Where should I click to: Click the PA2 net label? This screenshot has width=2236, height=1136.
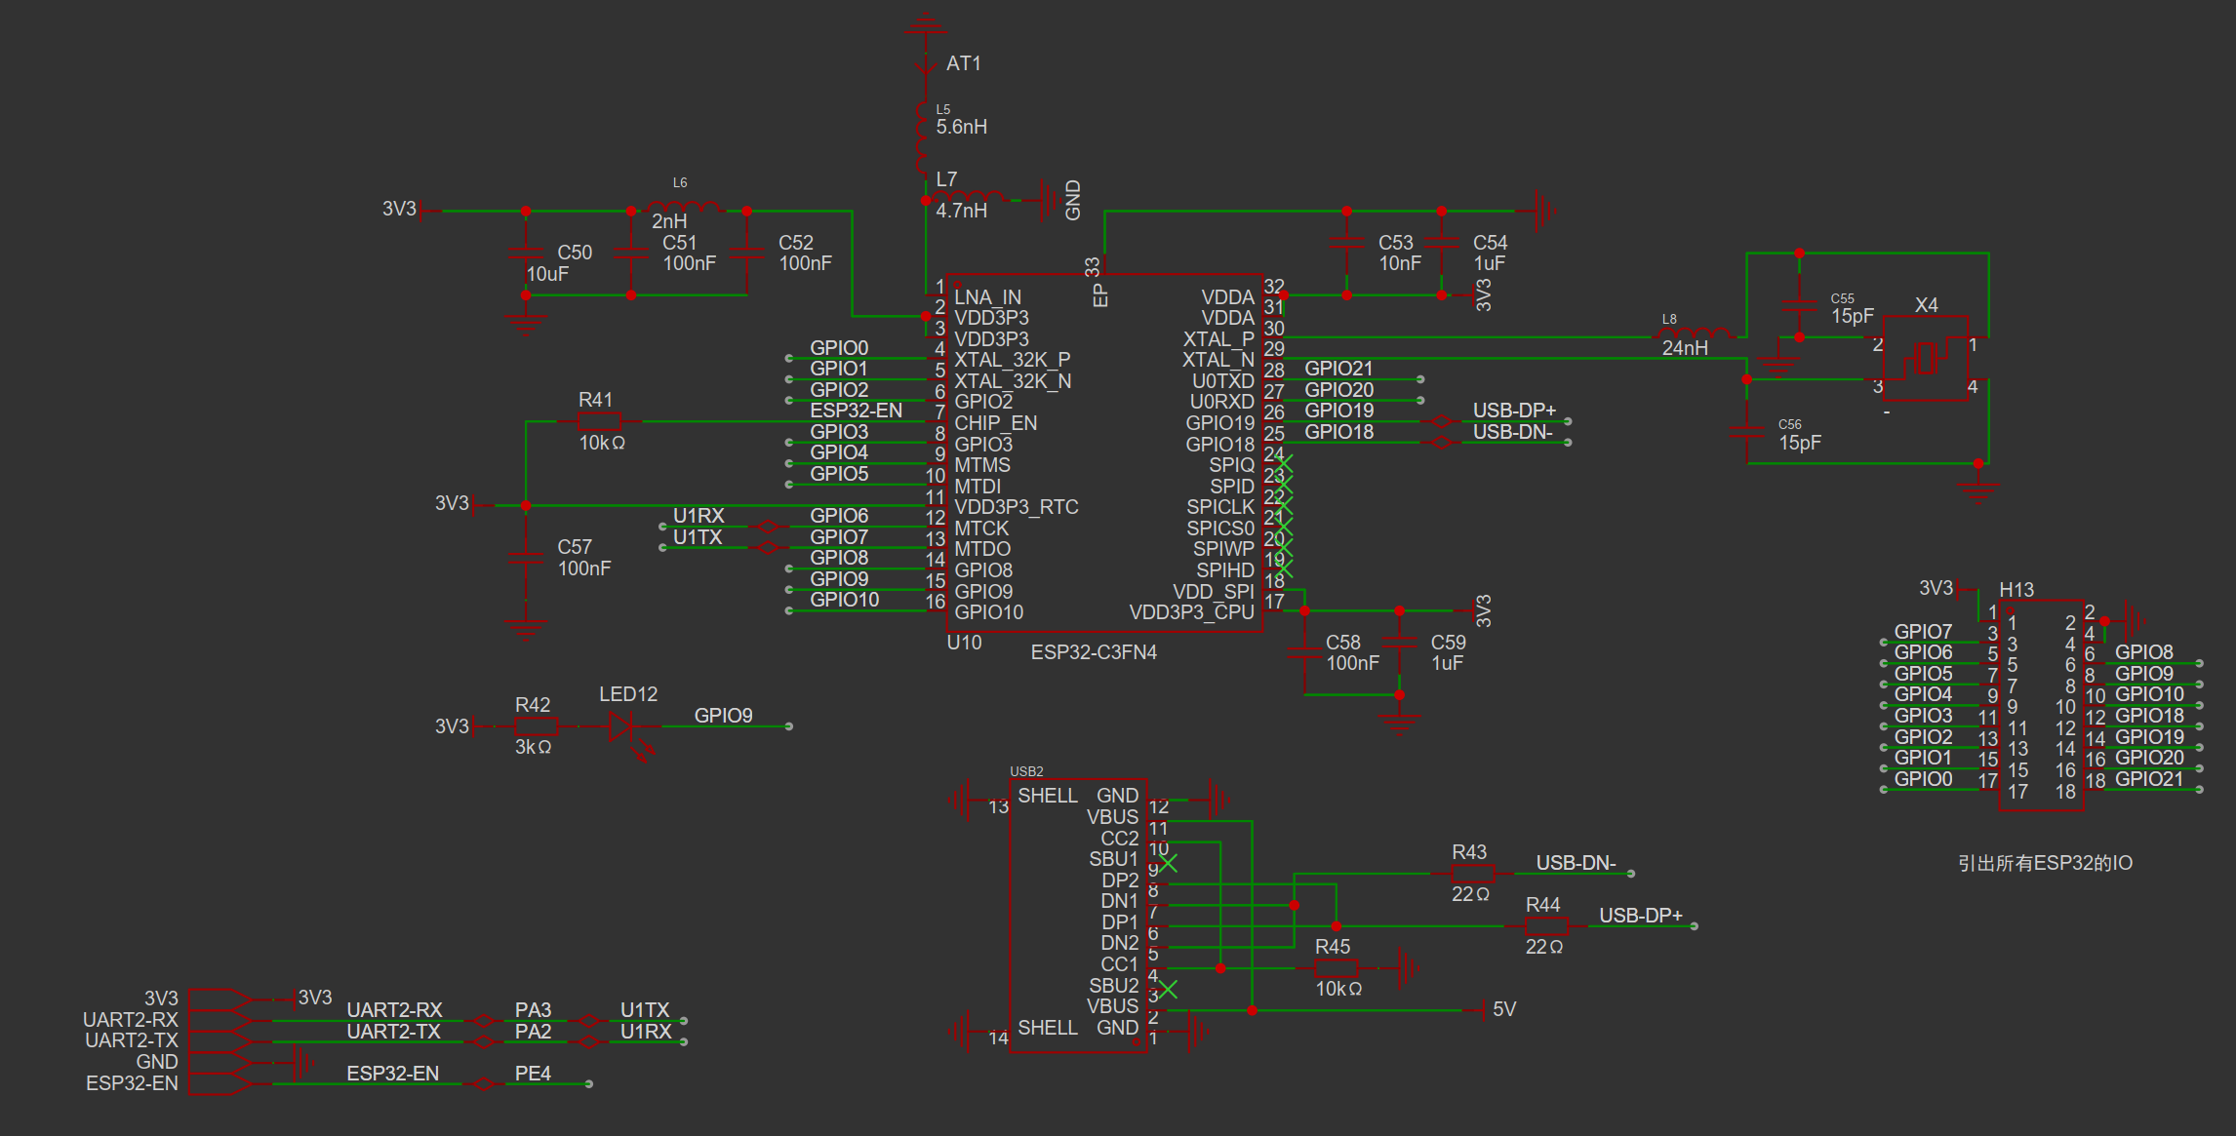(x=533, y=1032)
